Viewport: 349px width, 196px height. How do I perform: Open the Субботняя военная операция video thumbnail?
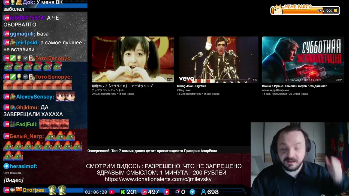(x=303, y=59)
